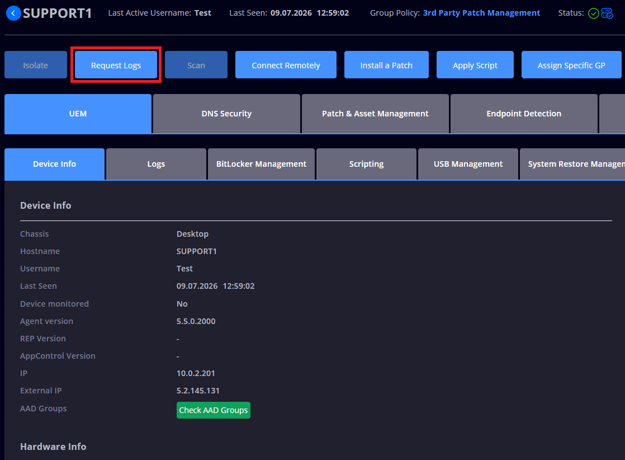
Task: Click the hostname value SUPPORT1
Action: pos(197,251)
